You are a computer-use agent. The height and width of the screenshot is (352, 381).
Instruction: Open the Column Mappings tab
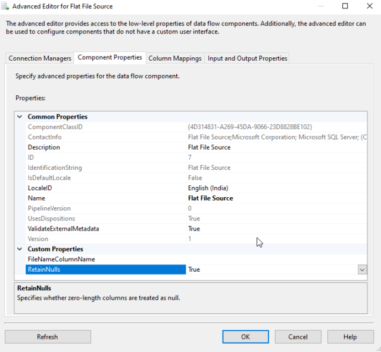click(175, 58)
